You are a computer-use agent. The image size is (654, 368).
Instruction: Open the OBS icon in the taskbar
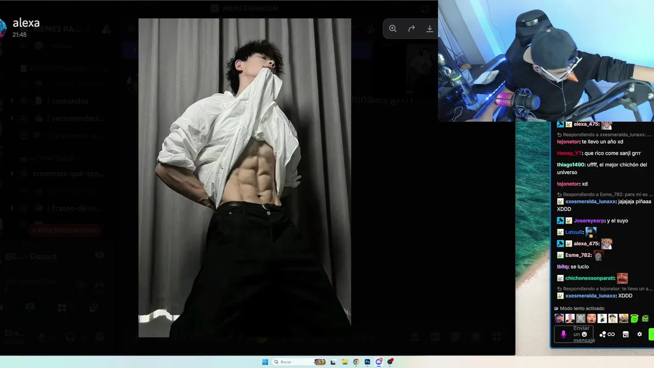click(390, 362)
